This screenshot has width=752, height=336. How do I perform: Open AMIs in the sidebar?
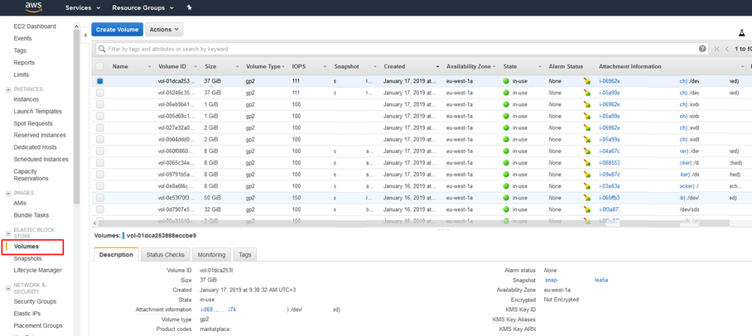click(x=20, y=204)
